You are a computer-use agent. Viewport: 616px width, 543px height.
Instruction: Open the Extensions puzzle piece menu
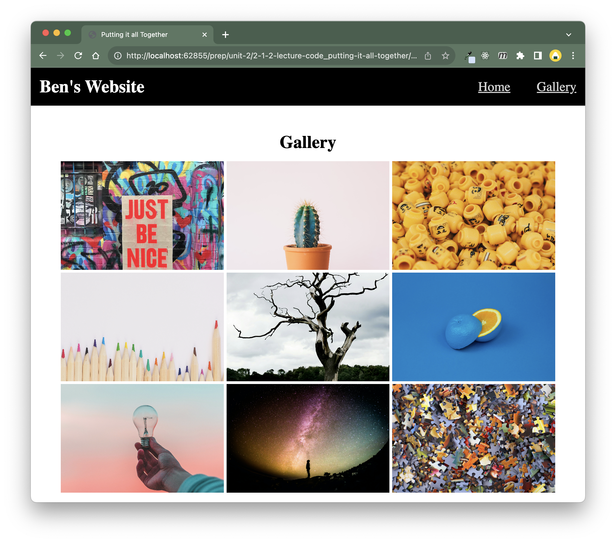520,56
